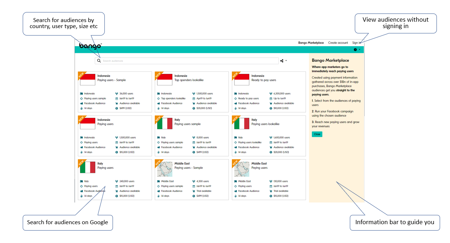
Task: Click target icon beside Top spenders lookalike detail
Action: click(x=158, y=98)
